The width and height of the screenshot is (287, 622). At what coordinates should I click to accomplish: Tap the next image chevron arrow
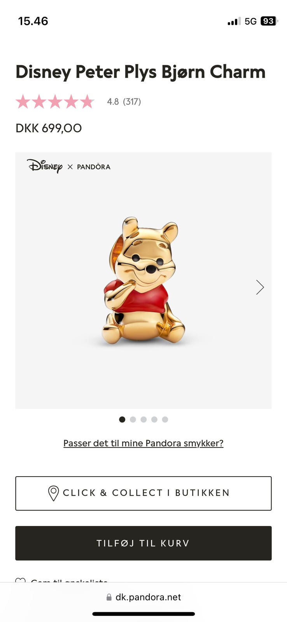coord(260,287)
